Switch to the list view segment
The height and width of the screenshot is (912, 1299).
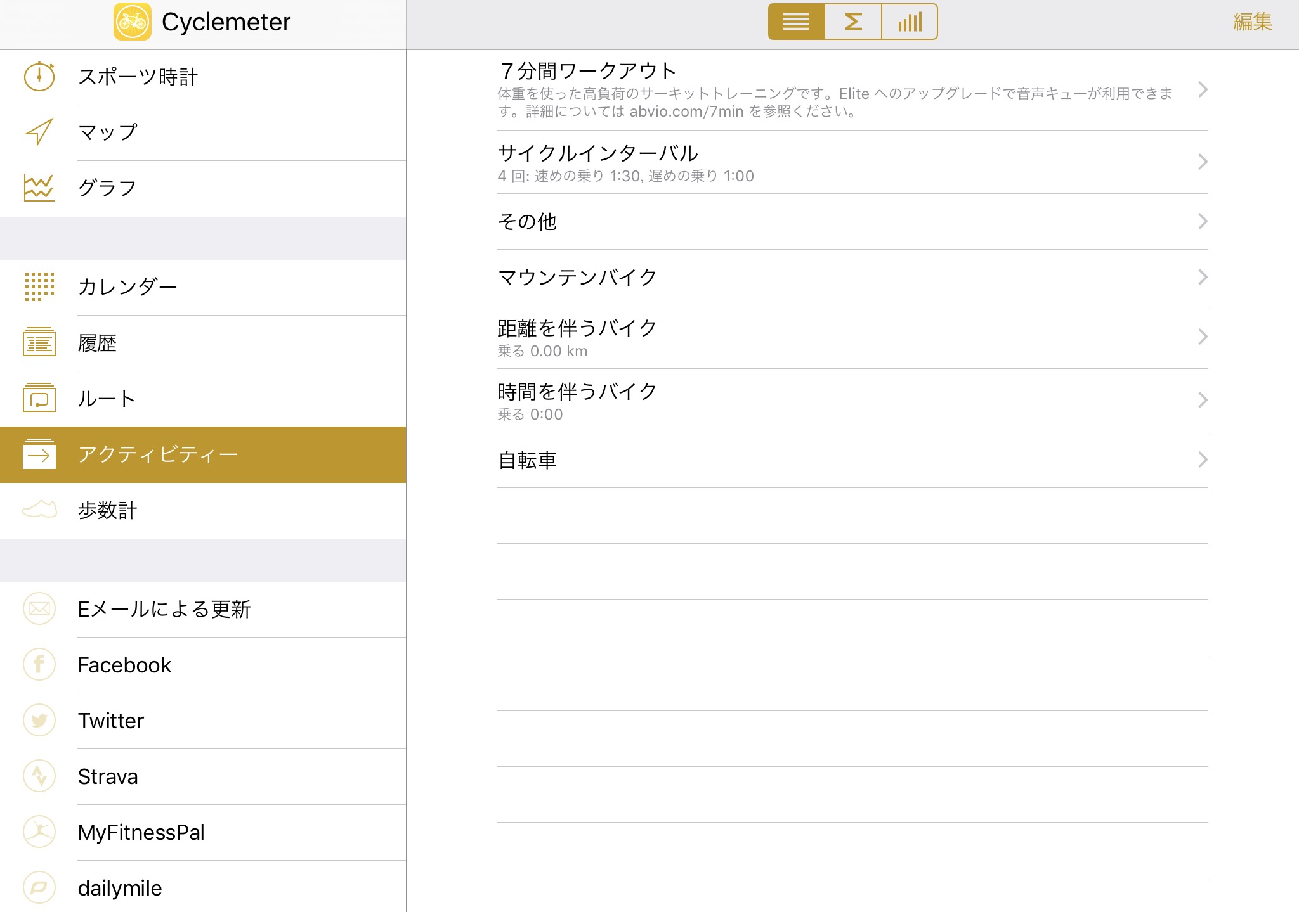pos(796,22)
